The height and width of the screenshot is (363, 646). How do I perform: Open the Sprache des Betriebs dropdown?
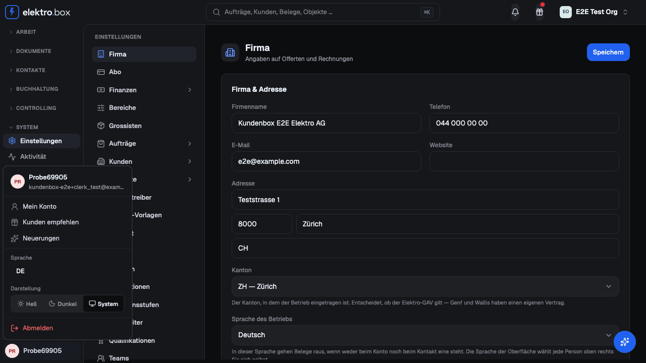coord(425,335)
